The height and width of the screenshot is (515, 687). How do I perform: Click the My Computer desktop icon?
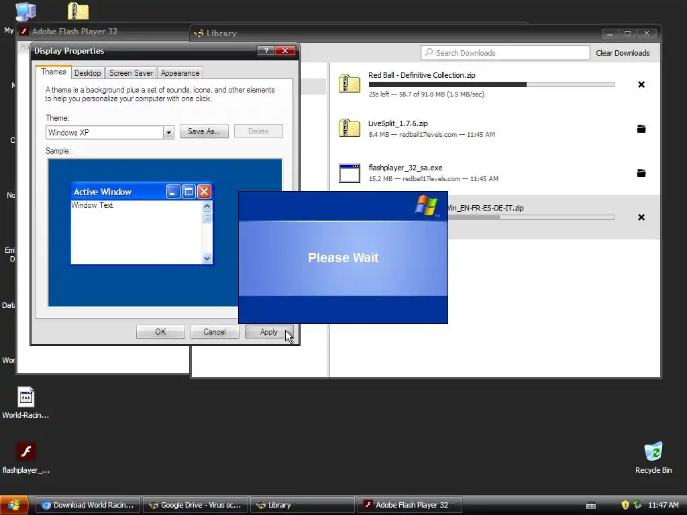[x=25, y=11]
